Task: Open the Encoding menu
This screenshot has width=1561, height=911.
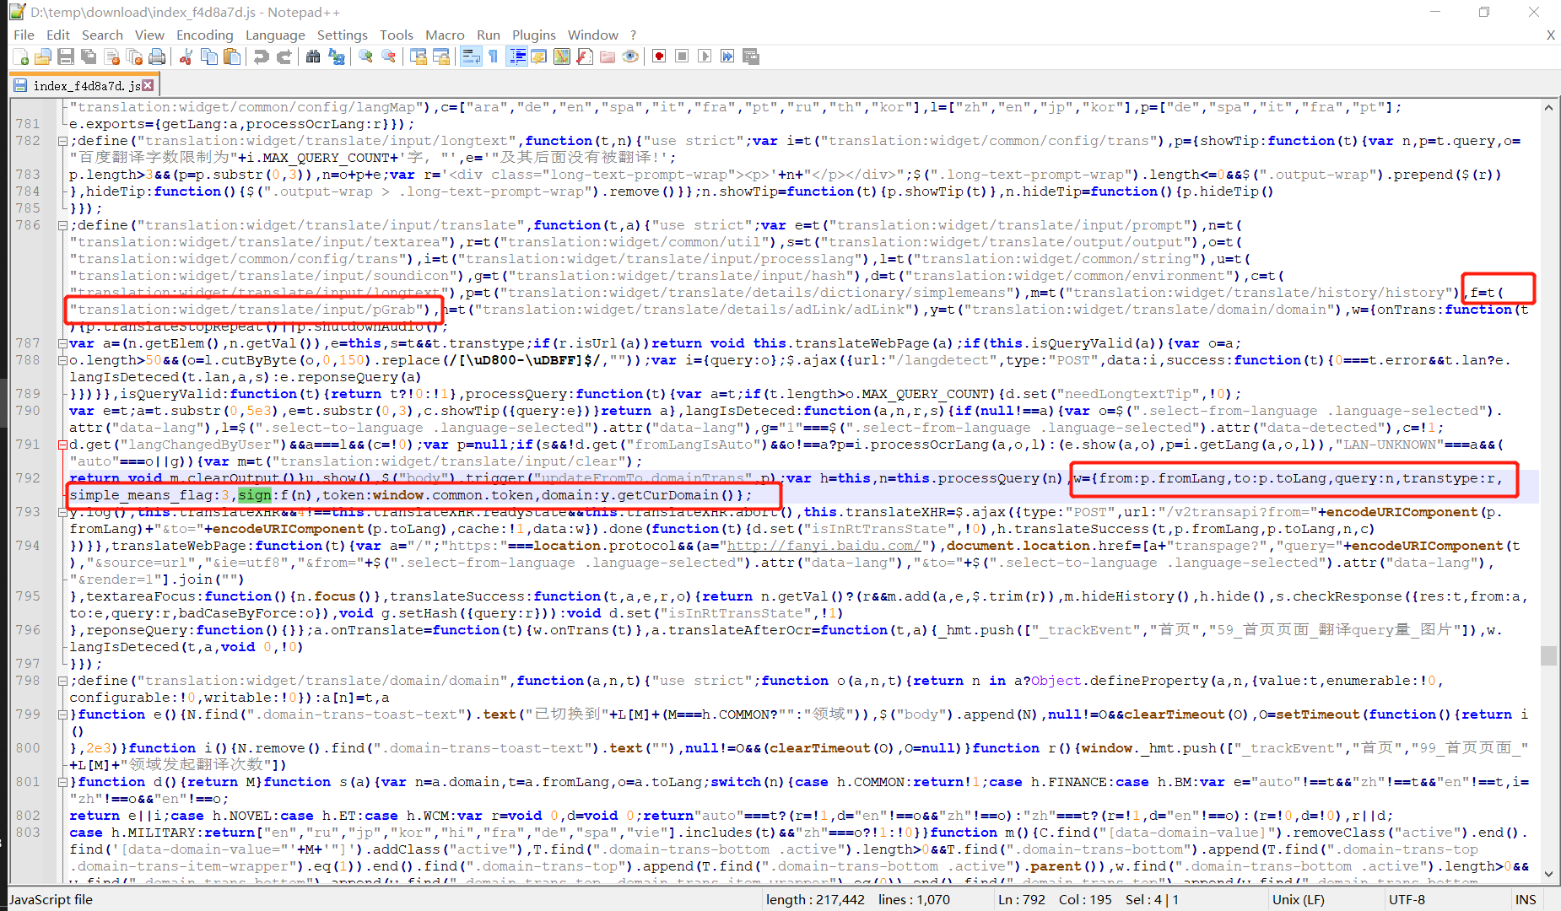Action: pos(204,35)
